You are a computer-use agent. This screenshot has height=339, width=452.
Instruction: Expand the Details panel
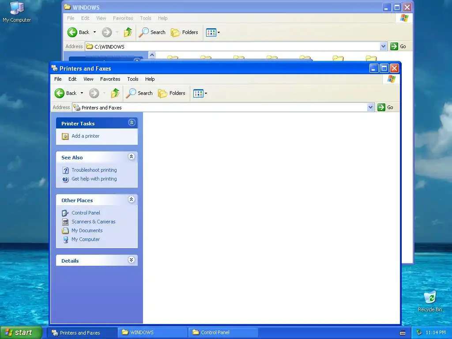click(x=132, y=260)
